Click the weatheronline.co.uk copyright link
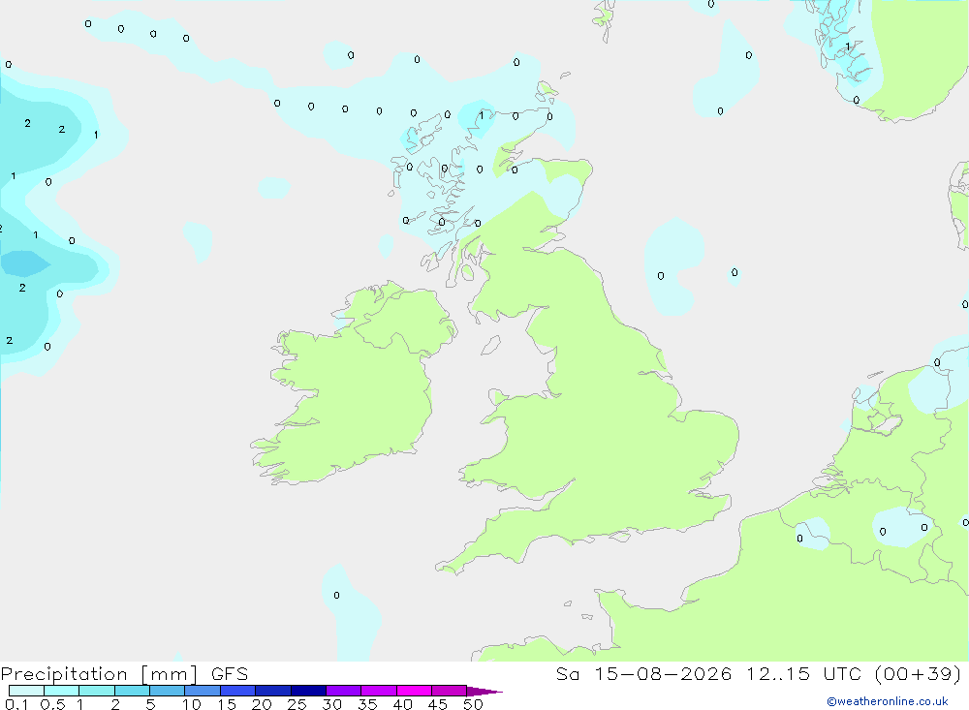The image size is (969, 710). click(x=887, y=701)
